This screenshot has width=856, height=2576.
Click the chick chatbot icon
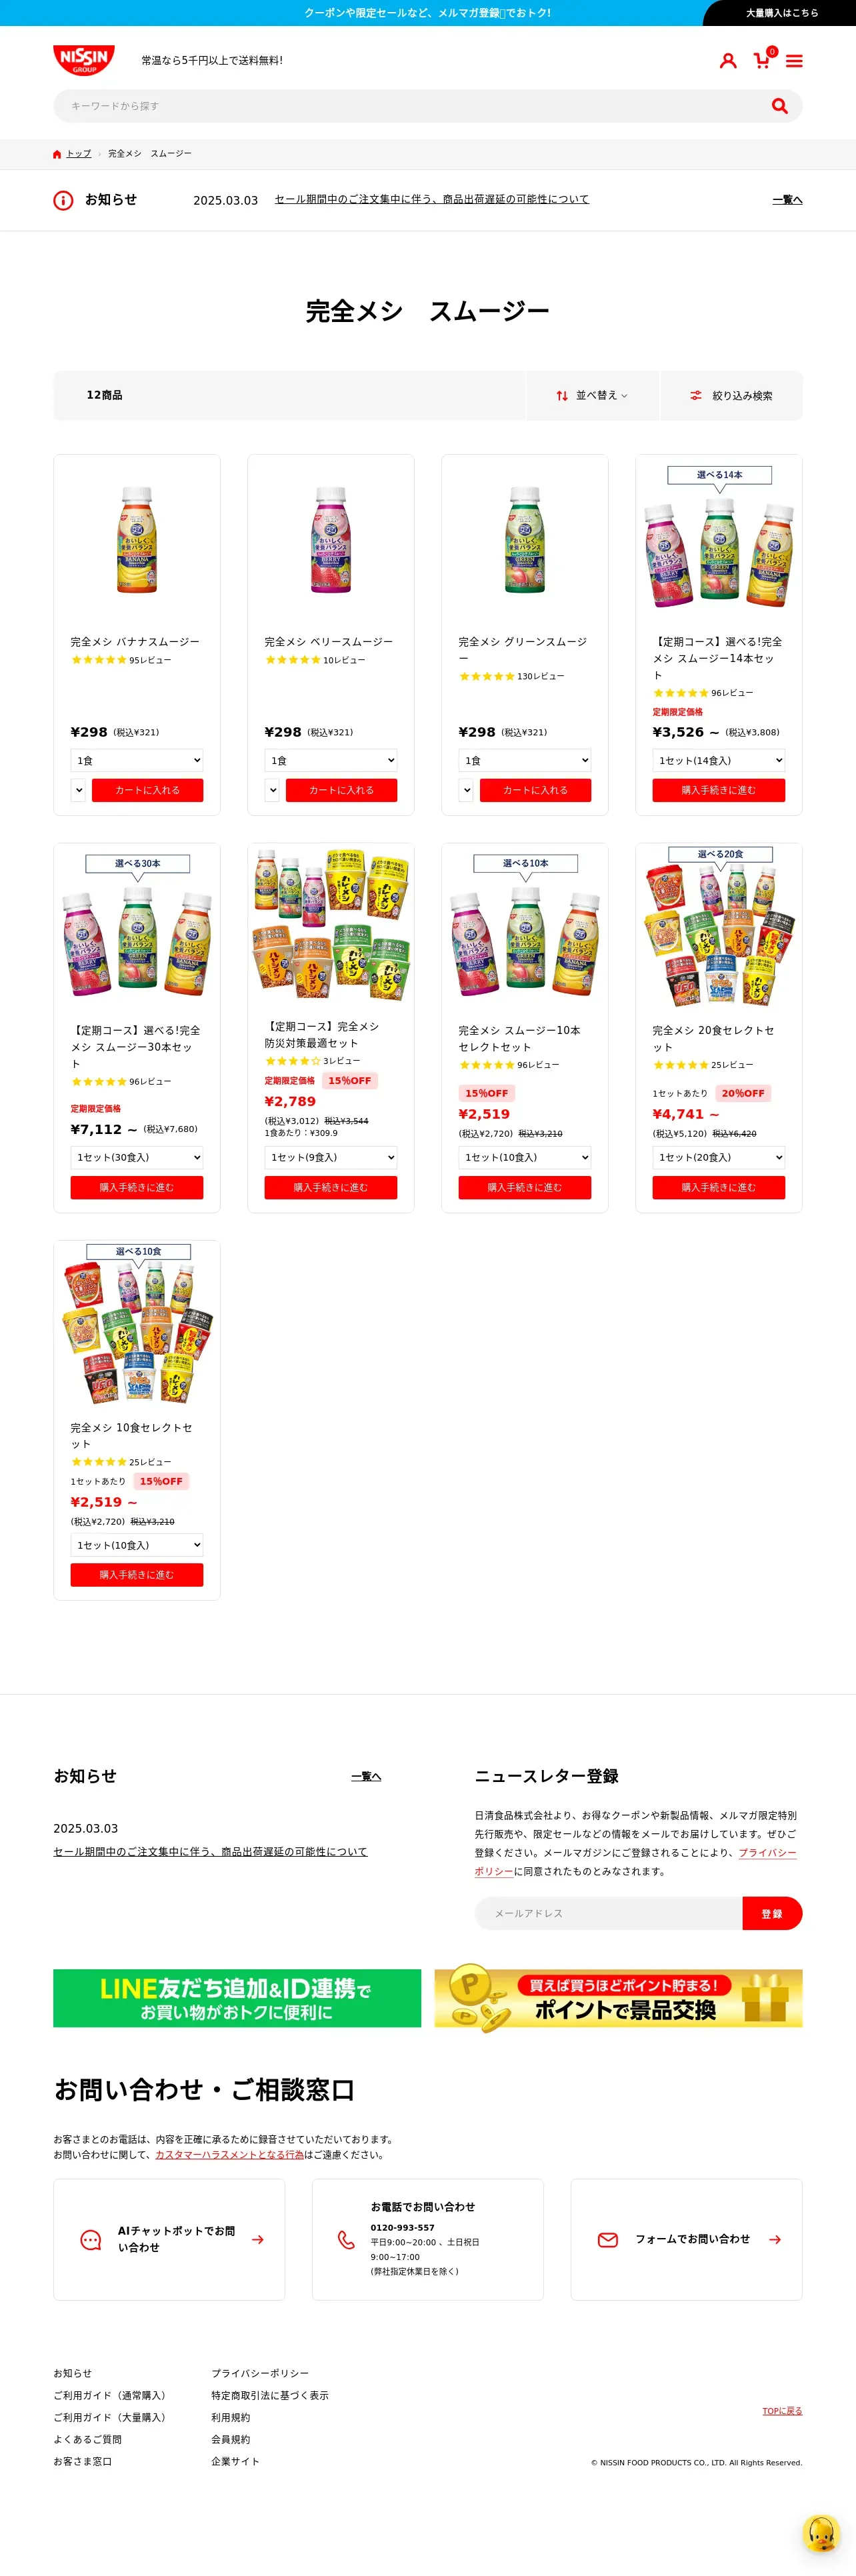point(821,2533)
